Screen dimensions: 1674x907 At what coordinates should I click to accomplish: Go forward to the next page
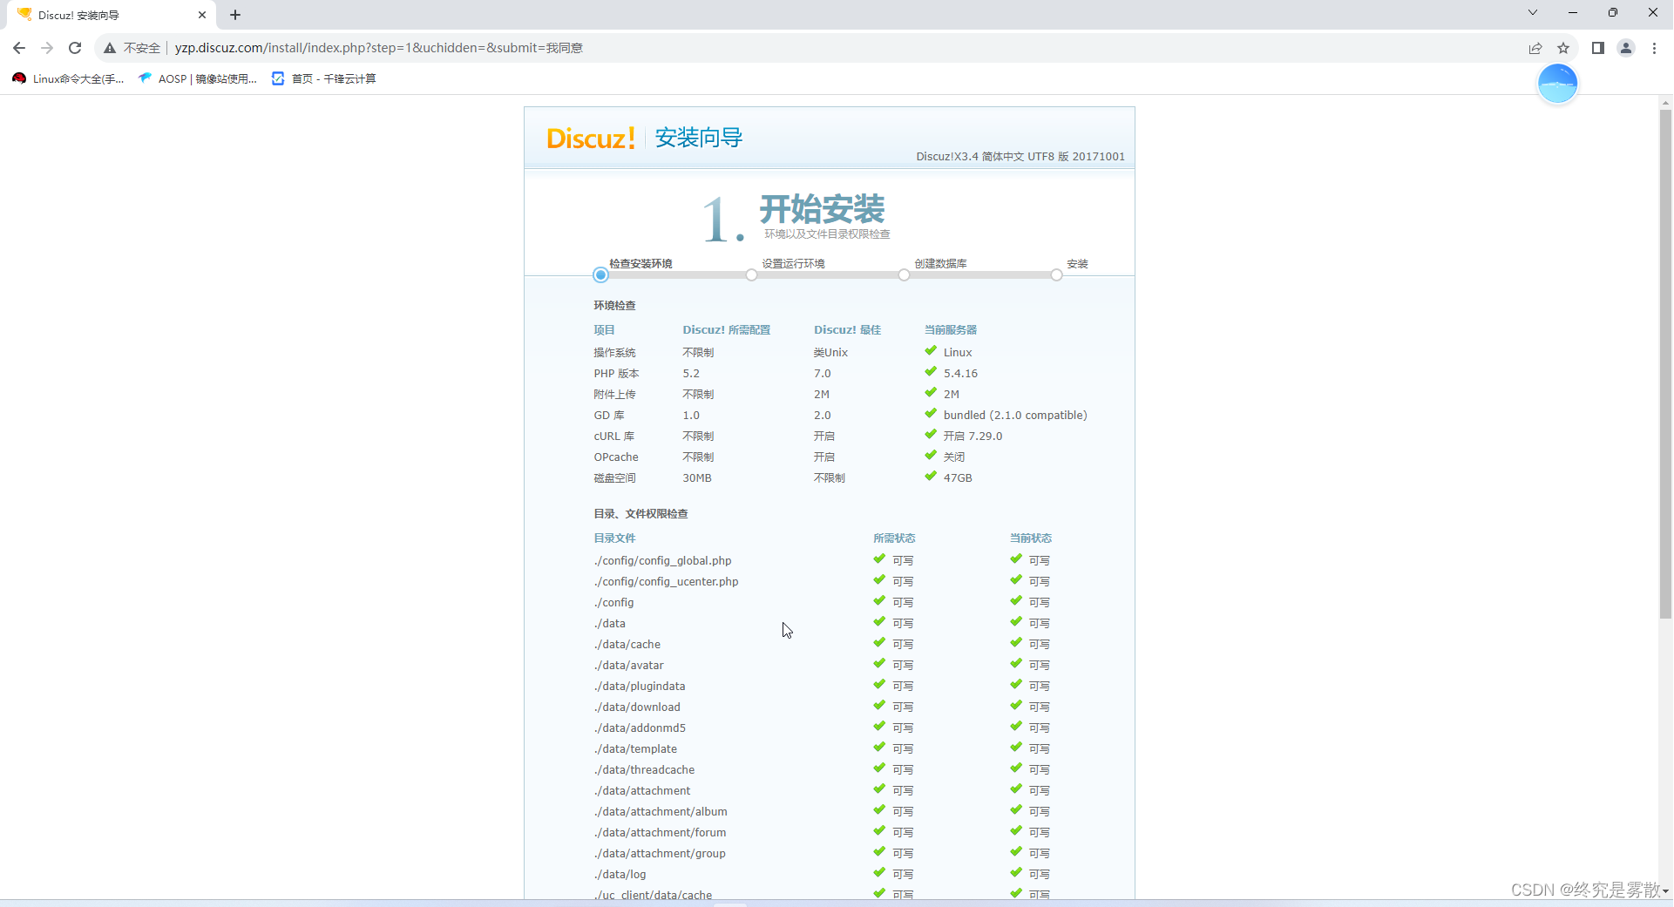47,48
